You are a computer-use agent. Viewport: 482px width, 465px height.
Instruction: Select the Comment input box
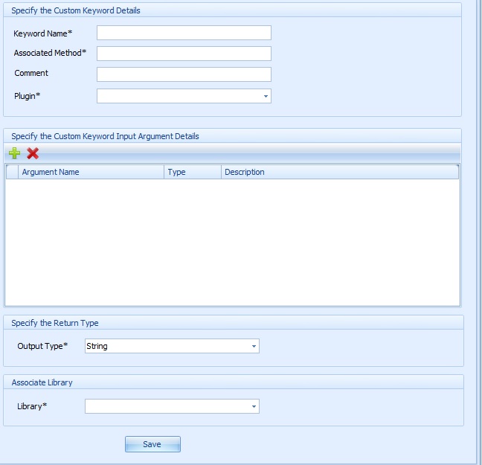point(184,74)
